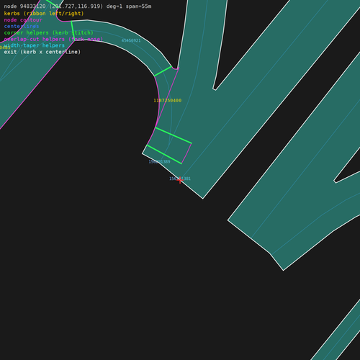Click the way label 45456921

tap(131, 40)
